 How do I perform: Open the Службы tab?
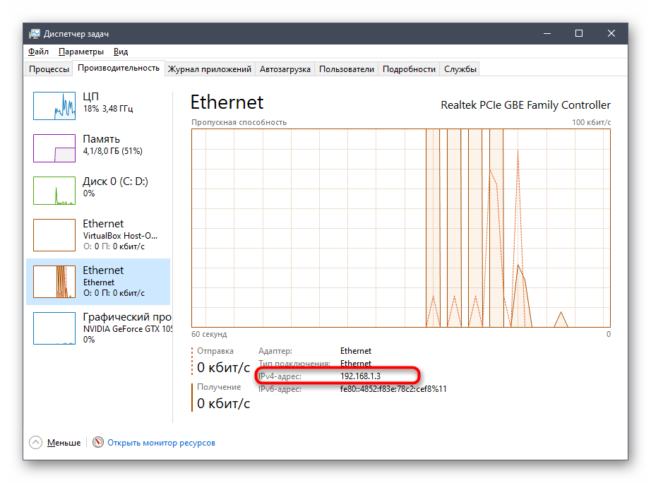point(460,69)
